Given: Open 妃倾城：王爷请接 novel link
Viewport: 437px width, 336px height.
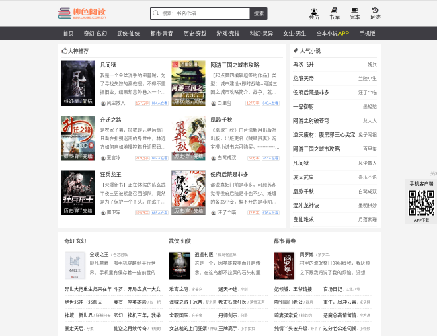Looking at the screenshot, I should click(293, 289).
